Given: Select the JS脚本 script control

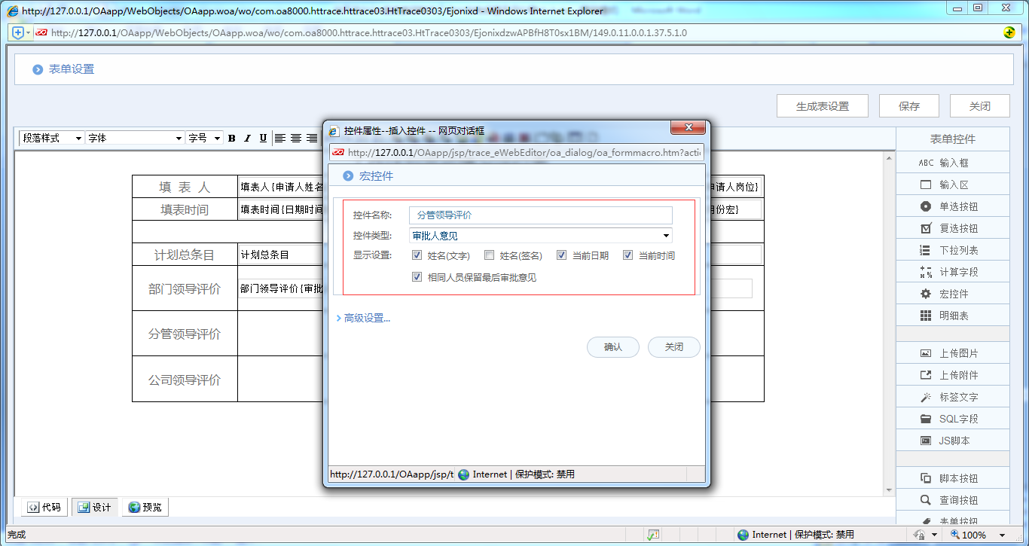Looking at the screenshot, I should 952,440.
